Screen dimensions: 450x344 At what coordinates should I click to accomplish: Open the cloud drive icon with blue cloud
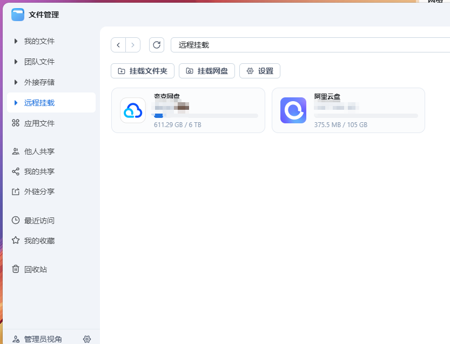(133, 110)
